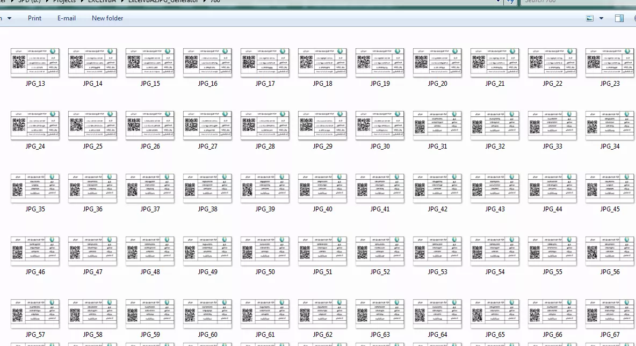Click the JPG_16 thumbnail

[x=208, y=62]
